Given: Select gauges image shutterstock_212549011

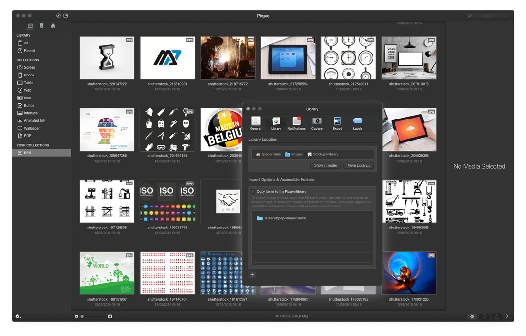Looking at the screenshot, I should 349,58.
